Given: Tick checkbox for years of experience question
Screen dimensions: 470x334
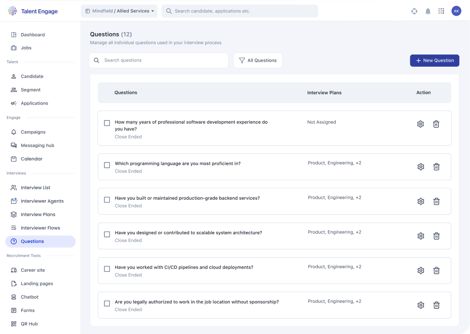Looking at the screenshot, I should click(x=107, y=123).
